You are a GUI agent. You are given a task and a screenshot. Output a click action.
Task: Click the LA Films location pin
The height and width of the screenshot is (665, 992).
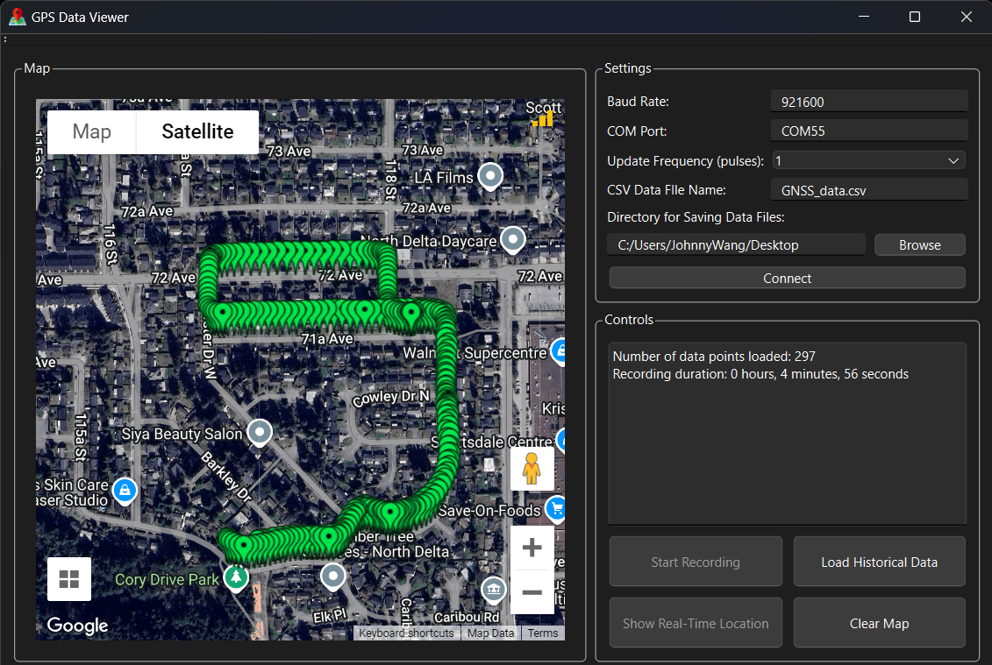pos(490,176)
